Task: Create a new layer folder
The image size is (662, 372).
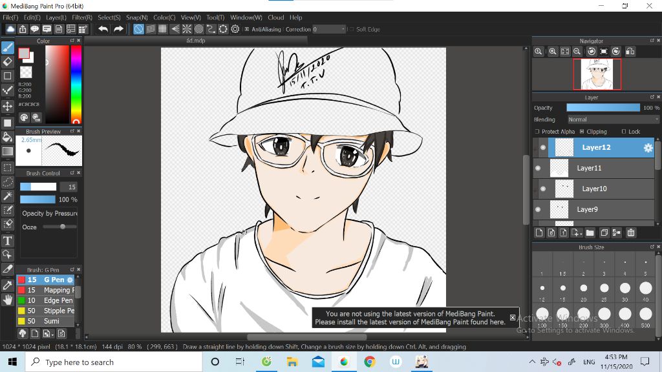Action: click(590, 232)
